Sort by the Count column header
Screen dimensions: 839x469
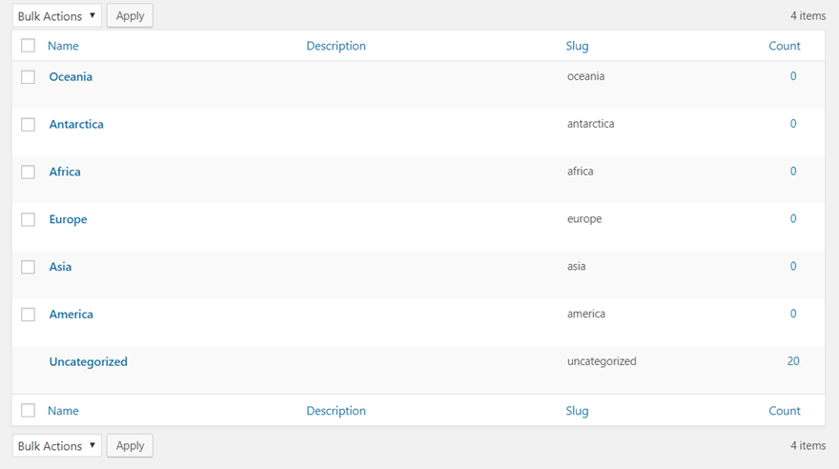pos(785,46)
